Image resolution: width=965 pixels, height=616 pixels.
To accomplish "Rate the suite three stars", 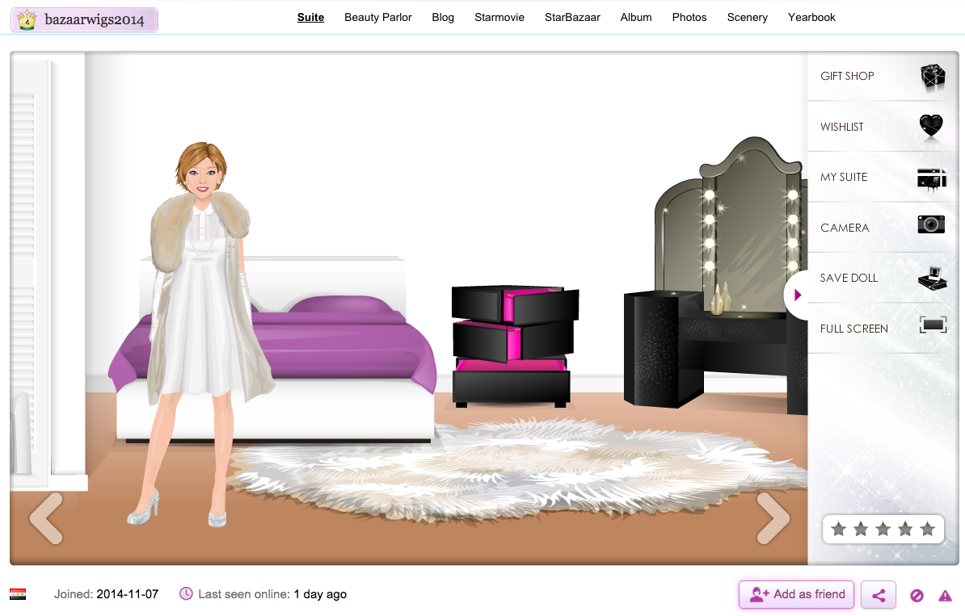I will (x=883, y=529).
